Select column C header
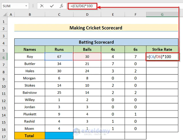Image resolution: width=183 pixels, height=140 pixels. click(59, 15)
